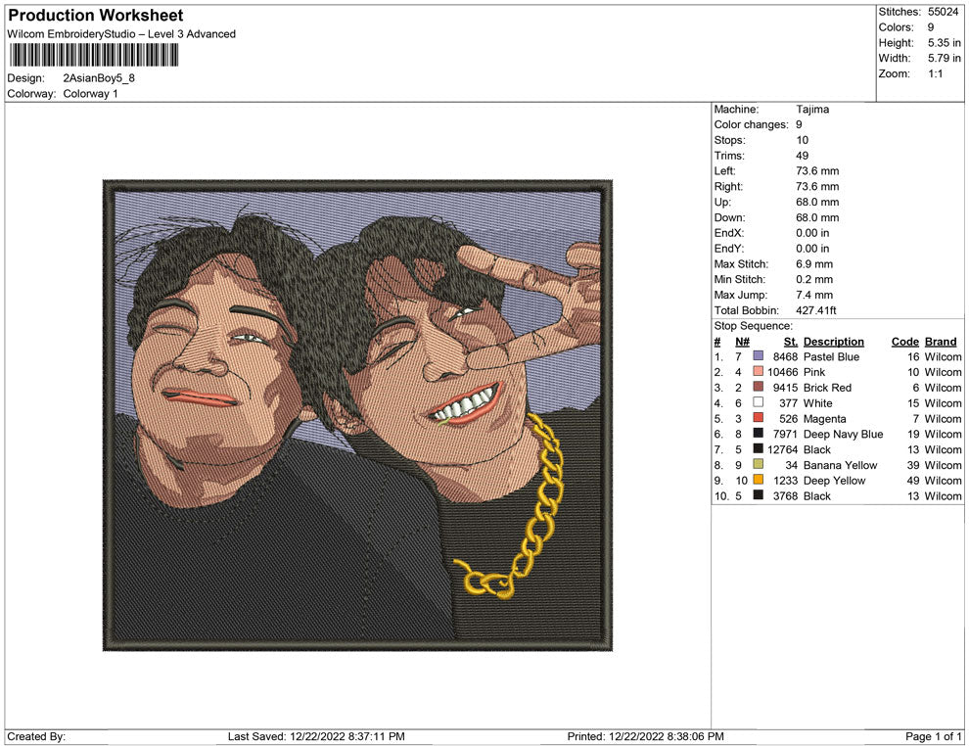The height and width of the screenshot is (746, 969).
Task: Click code 49 in Deep Yellow row
Action: (913, 481)
